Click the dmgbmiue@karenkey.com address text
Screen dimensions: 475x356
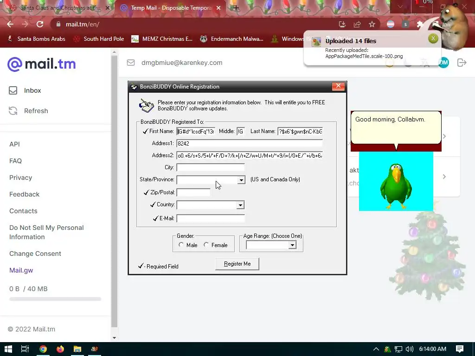(182, 63)
